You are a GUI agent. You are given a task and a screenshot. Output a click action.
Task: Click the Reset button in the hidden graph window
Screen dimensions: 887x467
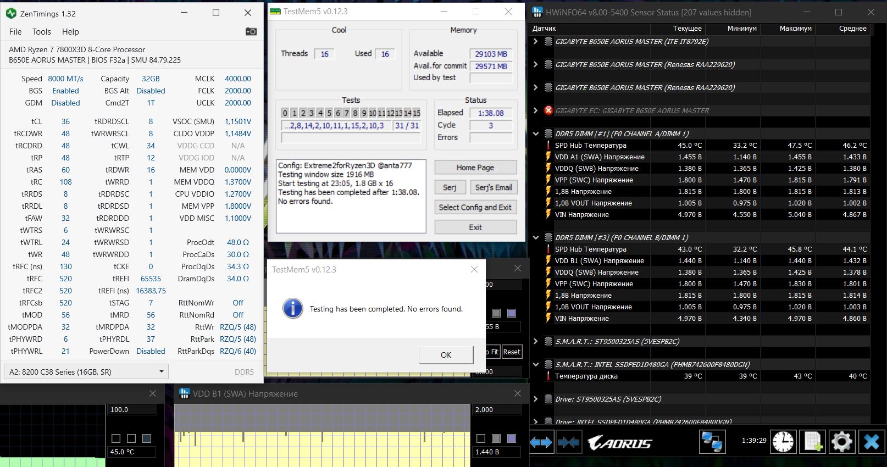[x=512, y=352]
